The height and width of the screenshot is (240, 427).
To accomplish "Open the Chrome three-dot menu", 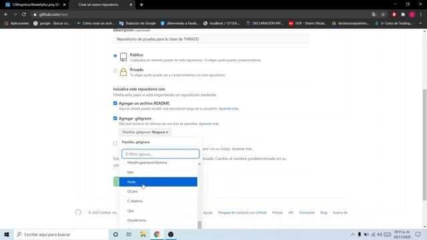I will pos(421,15).
